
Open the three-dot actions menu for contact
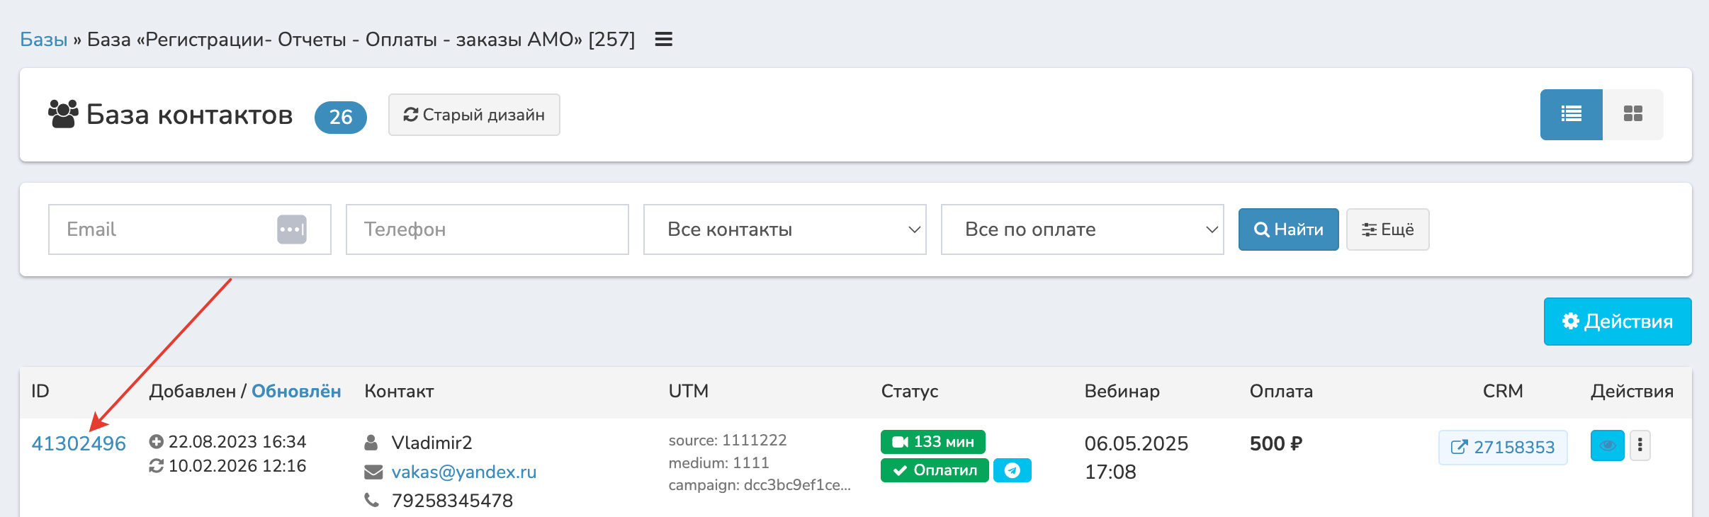(x=1640, y=446)
